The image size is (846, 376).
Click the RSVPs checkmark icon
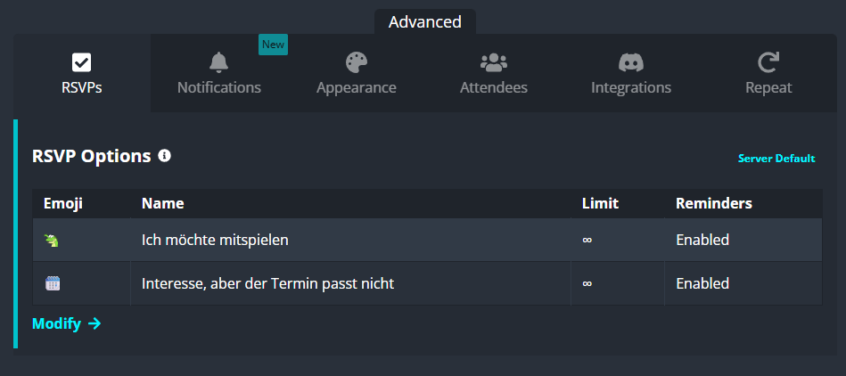click(x=81, y=62)
